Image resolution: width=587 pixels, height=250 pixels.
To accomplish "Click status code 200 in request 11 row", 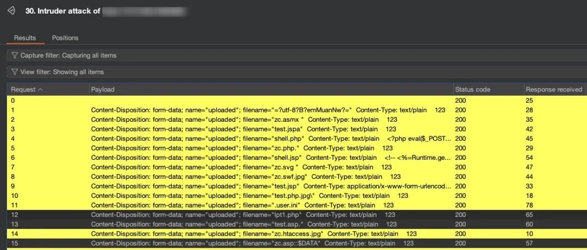I will tap(460, 205).
